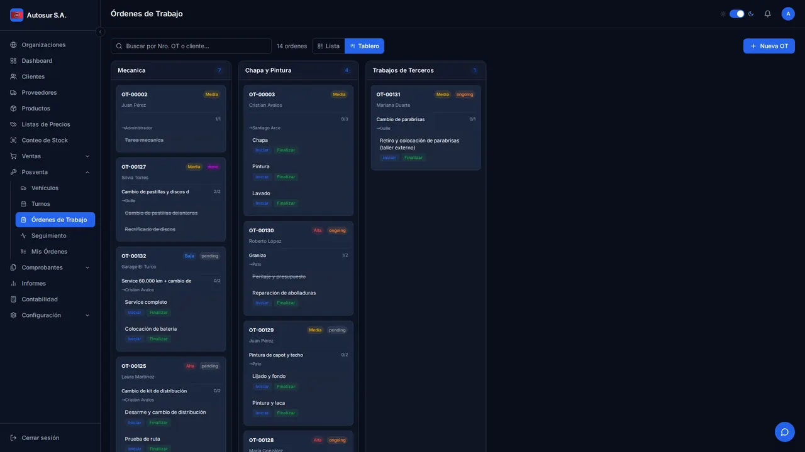Click the OT-00131 order number
This screenshot has height=452, width=805.
(388, 95)
